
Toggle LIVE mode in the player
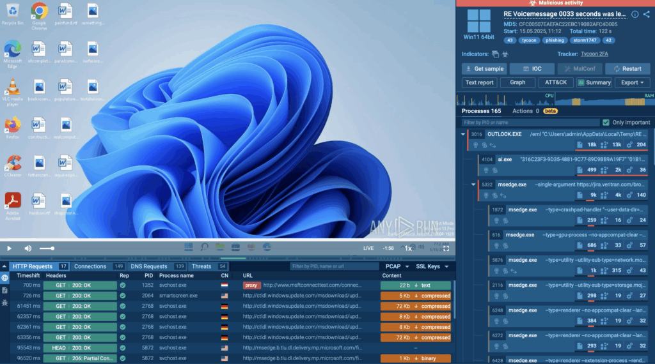tap(368, 248)
